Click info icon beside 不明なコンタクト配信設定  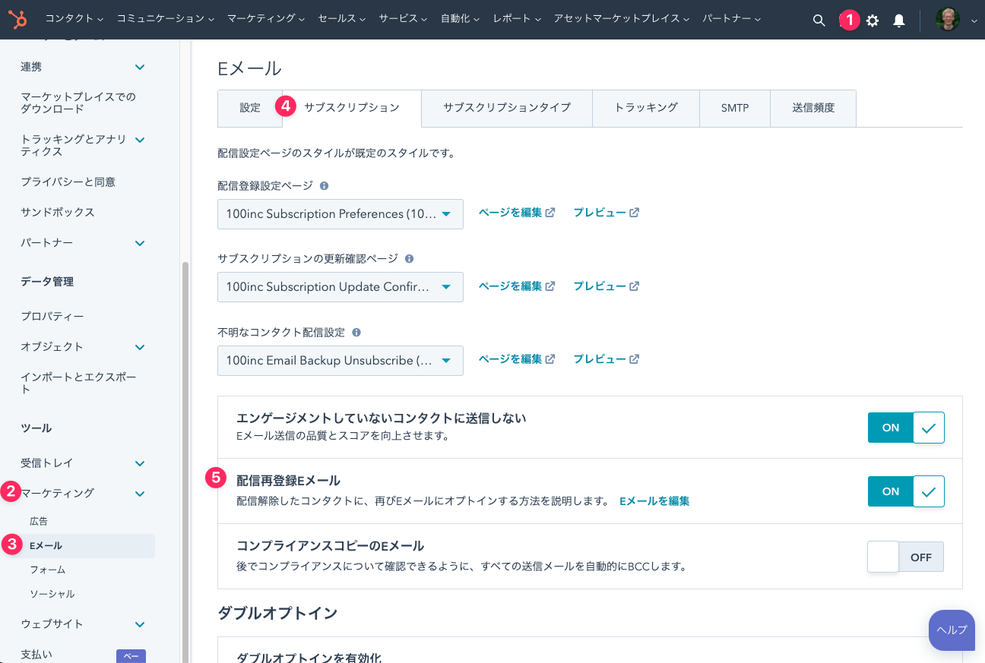(356, 333)
